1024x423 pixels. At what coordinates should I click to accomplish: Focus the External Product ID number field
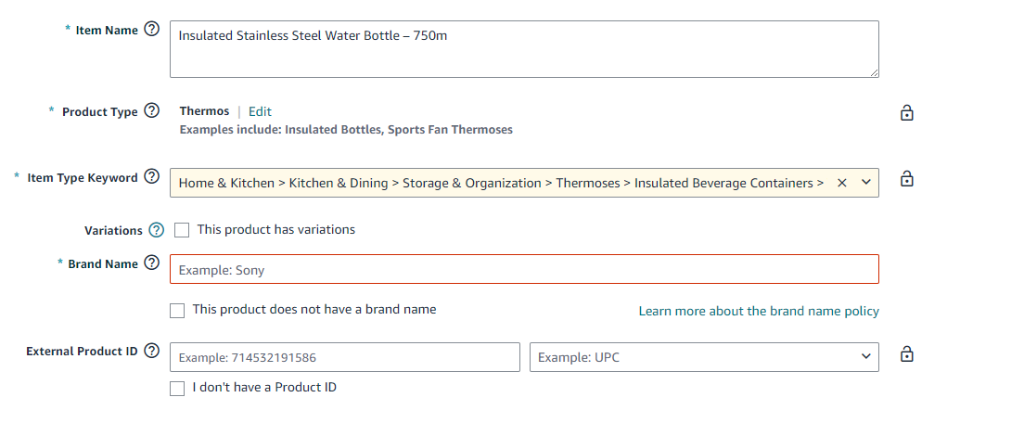coord(344,357)
